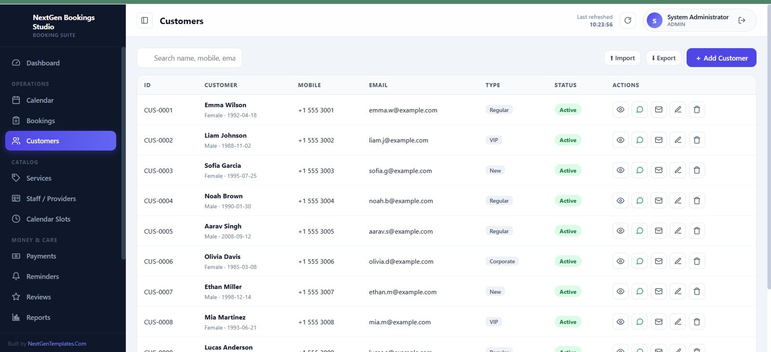View Aarav Singh's details with eye icon
771x352 pixels.
[621, 231]
